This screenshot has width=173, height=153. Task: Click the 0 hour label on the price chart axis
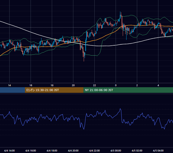coord(116,85)
